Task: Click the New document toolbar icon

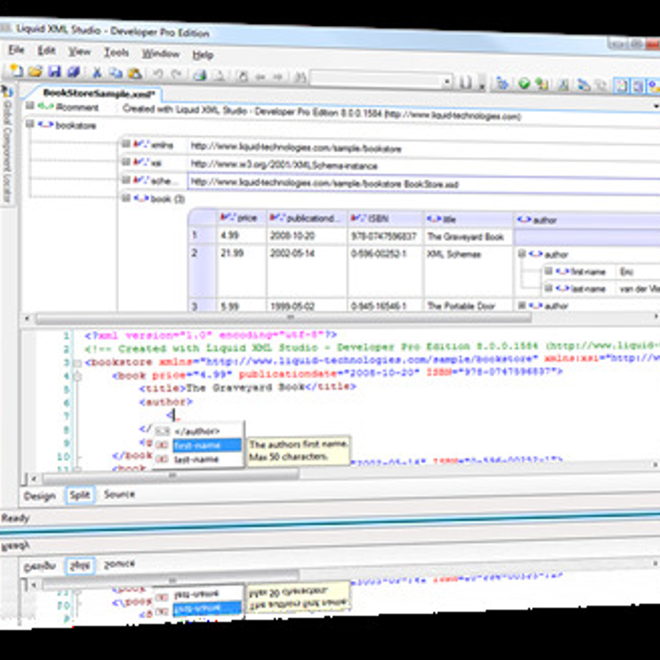Action: [x=17, y=70]
